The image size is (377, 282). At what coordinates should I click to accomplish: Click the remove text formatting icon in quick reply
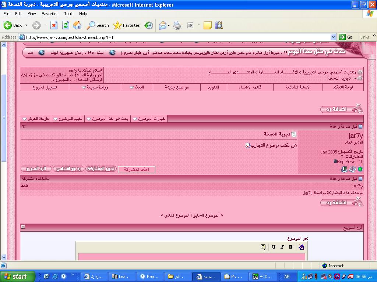(x=301, y=247)
